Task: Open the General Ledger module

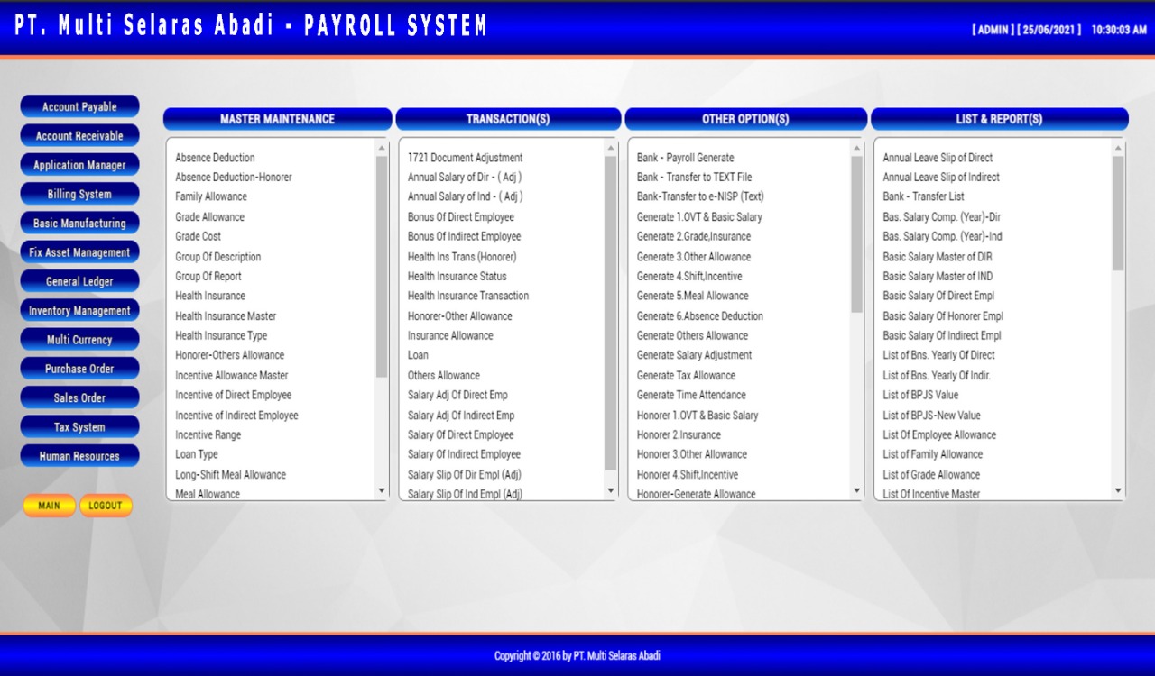Action: click(x=79, y=281)
